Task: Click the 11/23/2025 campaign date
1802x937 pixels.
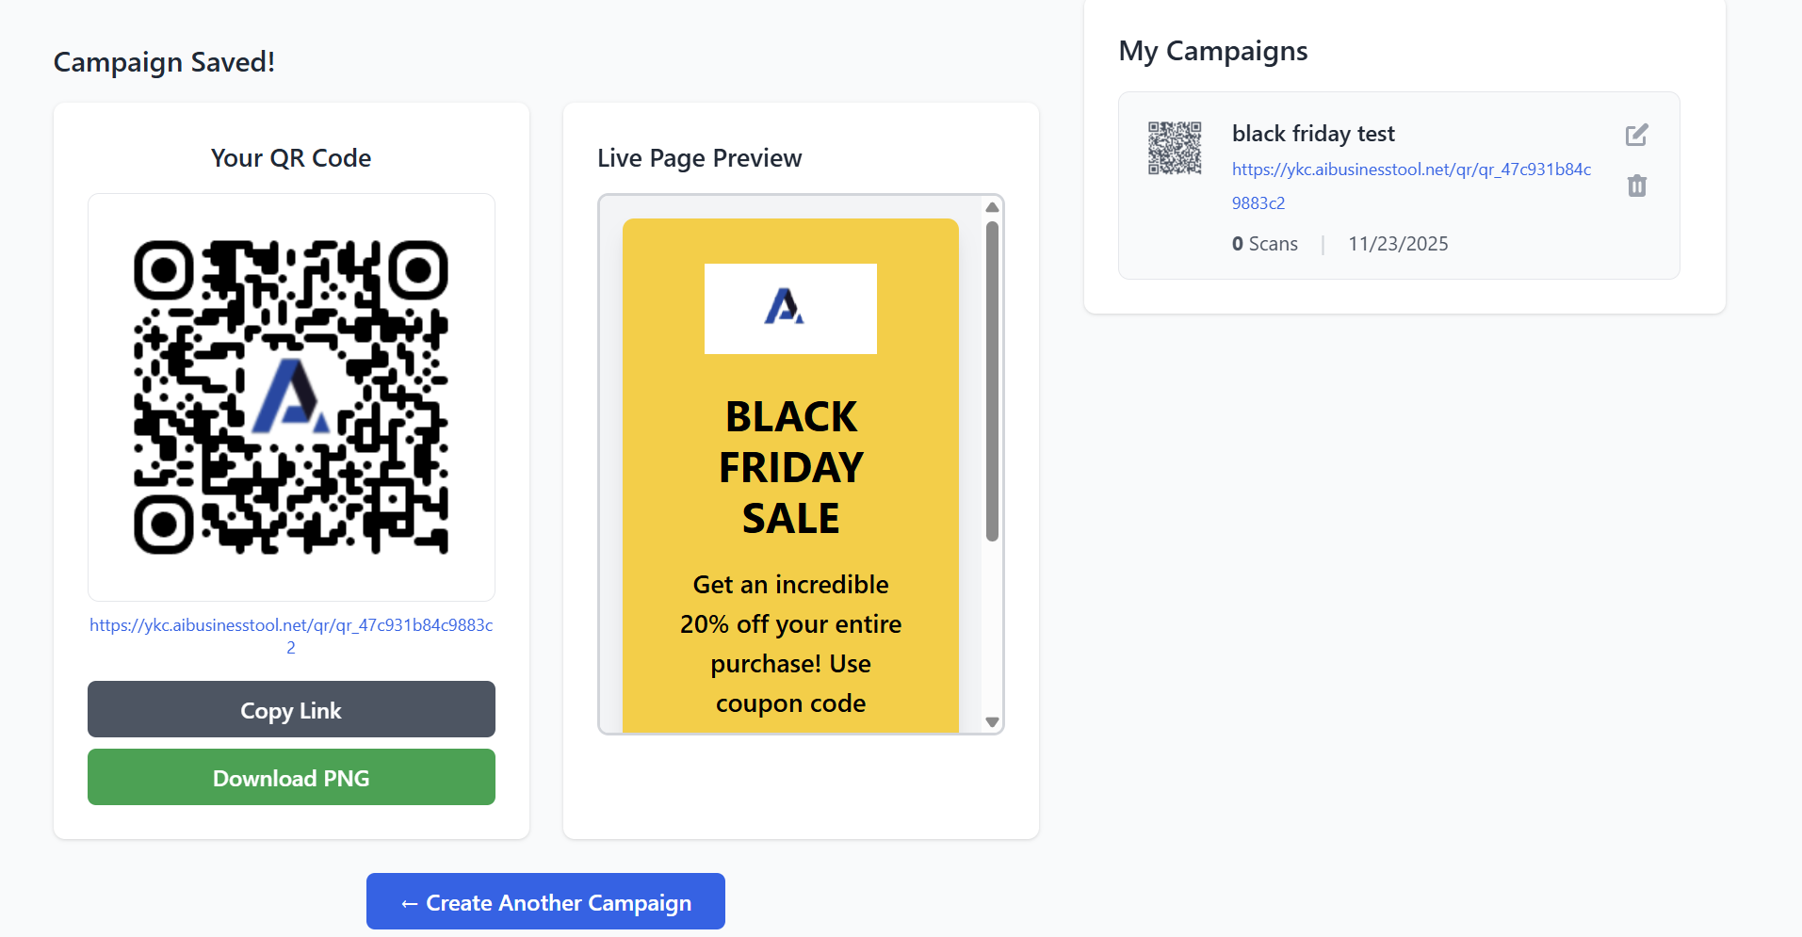Action: 1398,244
